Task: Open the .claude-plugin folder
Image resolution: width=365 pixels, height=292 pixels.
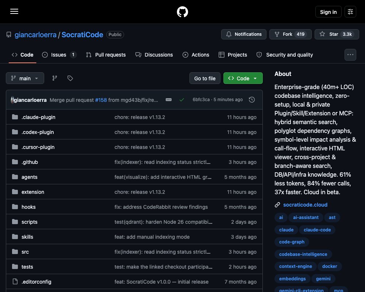Action: (x=38, y=117)
